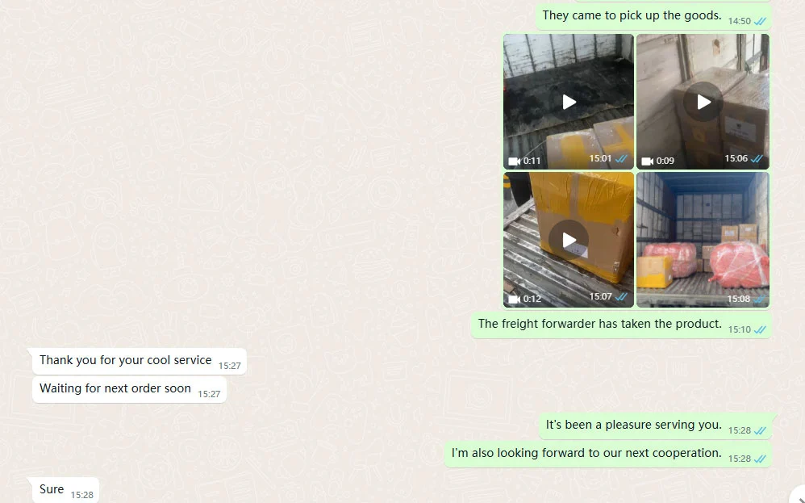Image resolution: width=805 pixels, height=503 pixels.
Task: Select 'It's been a pleasure serving you' message
Action: 655,426
